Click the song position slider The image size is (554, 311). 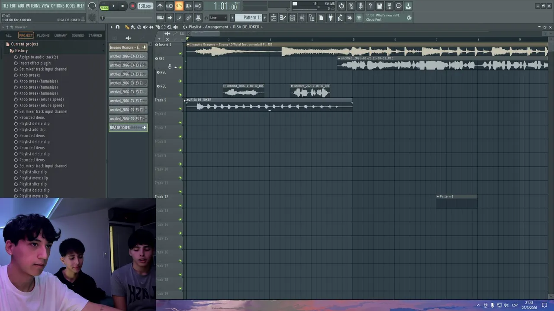pyautogui.click(x=127, y=18)
